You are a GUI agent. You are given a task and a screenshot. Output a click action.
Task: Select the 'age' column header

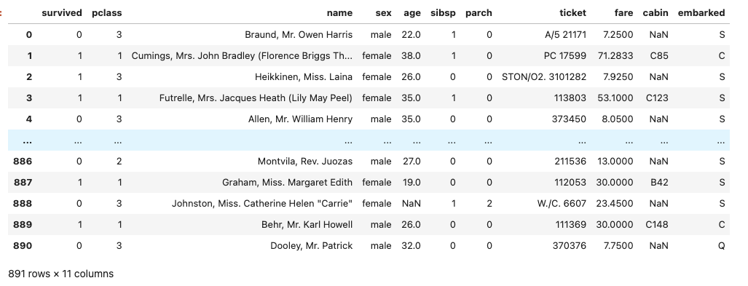click(412, 13)
